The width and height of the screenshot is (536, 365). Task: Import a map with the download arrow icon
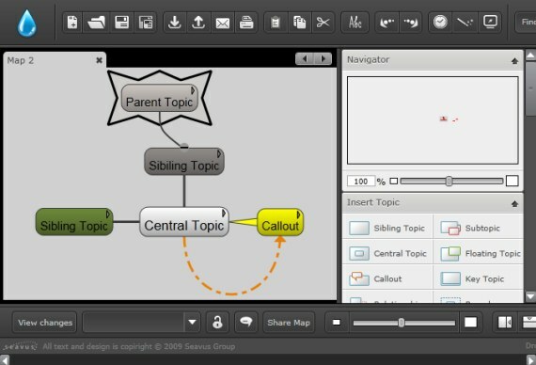click(175, 23)
